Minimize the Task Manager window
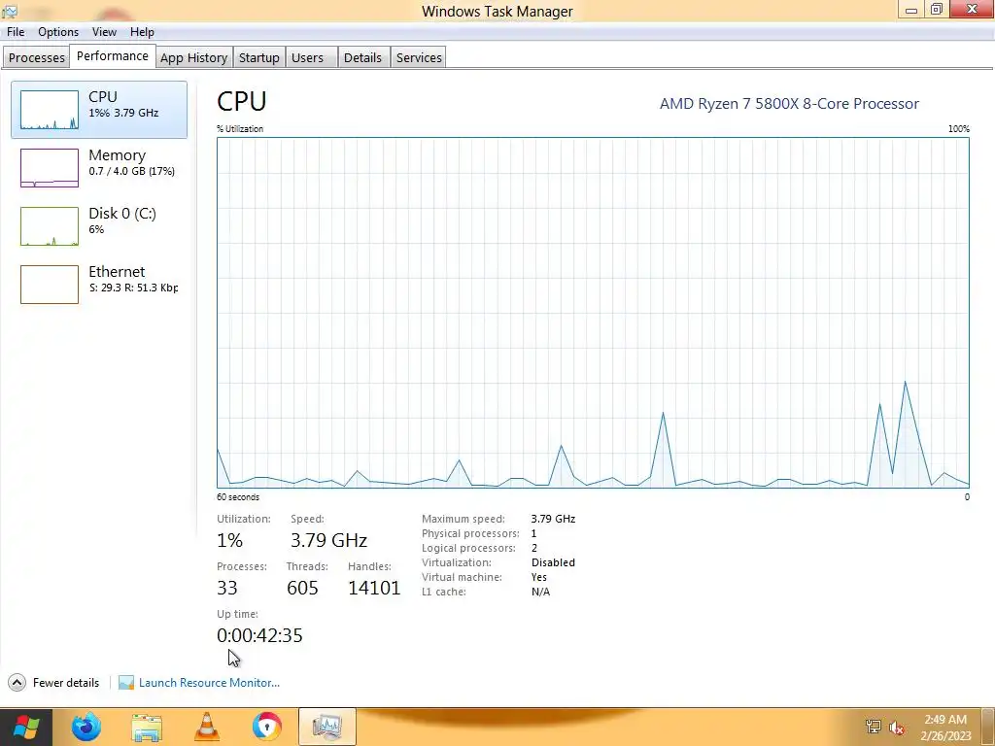The image size is (995, 746). [911, 10]
